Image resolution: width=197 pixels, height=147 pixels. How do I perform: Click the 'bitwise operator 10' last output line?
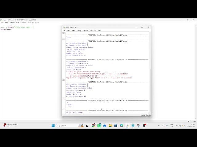click(x=76, y=96)
